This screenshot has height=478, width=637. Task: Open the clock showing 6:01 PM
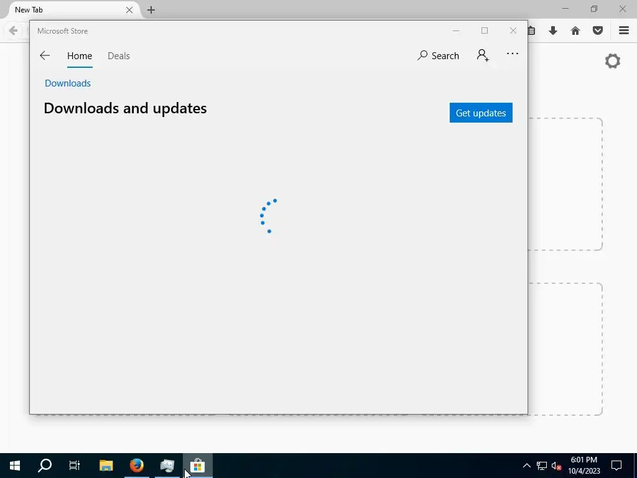point(584,466)
